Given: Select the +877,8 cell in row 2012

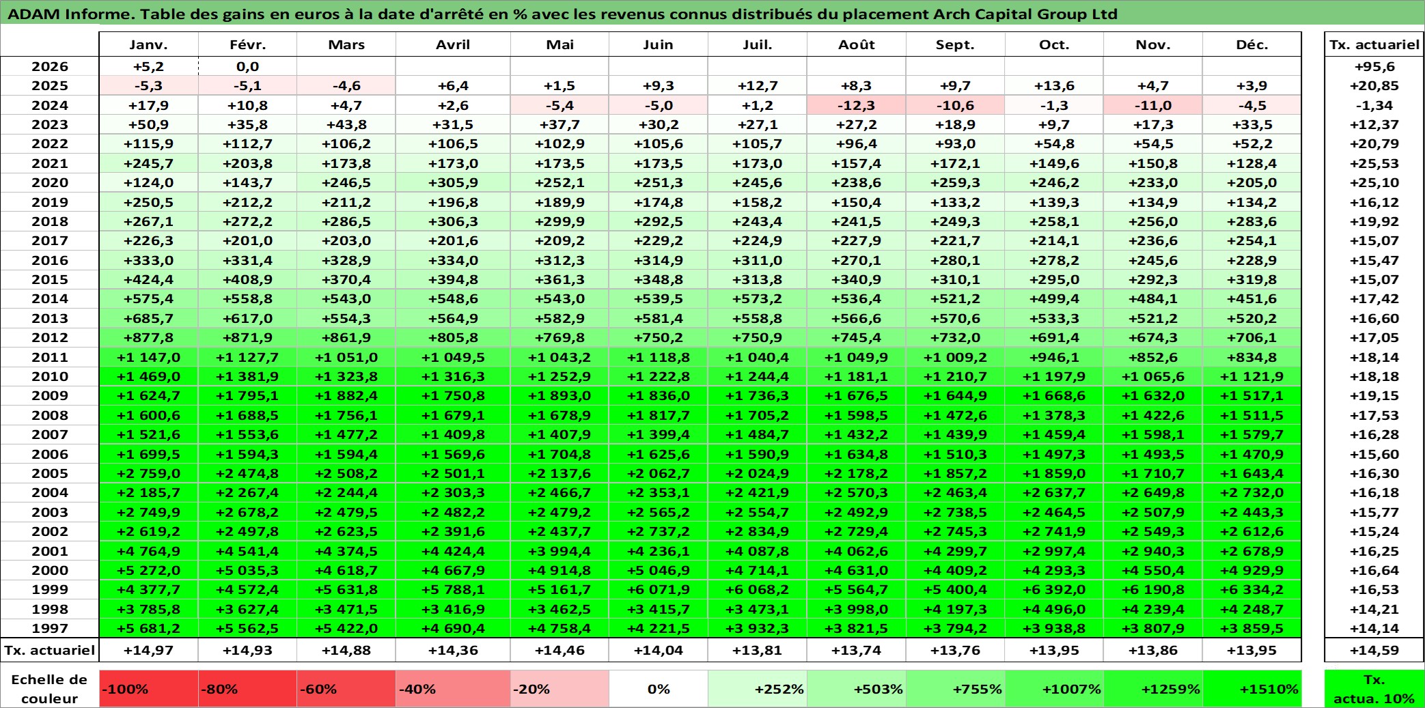Looking at the screenshot, I should click(149, 337).
